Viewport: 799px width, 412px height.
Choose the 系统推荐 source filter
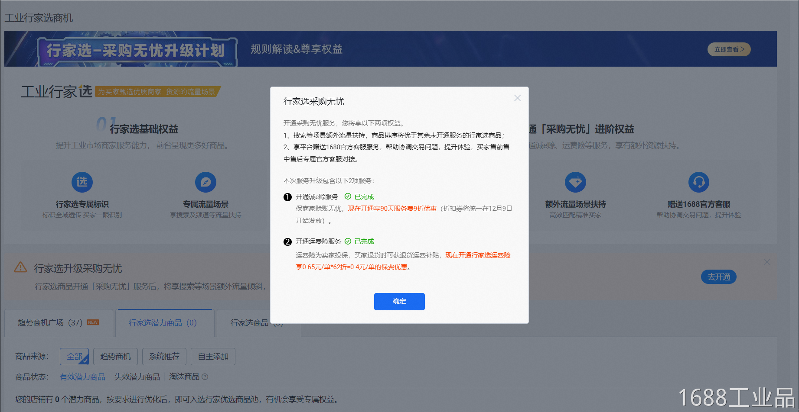point(164,357)
